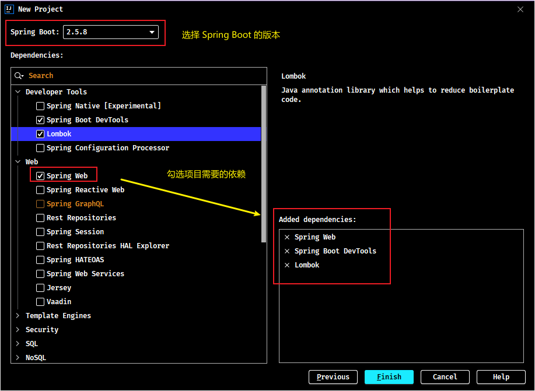The image size is (535, 391).
Task: Check Spring Configuration Processor
Action: pos(40,148)
